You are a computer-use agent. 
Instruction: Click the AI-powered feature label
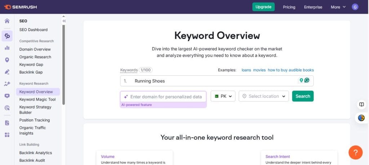137,105
